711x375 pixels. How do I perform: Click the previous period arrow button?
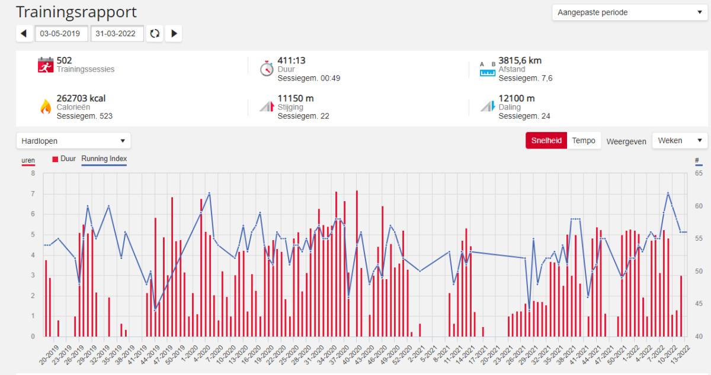point(24,34)
